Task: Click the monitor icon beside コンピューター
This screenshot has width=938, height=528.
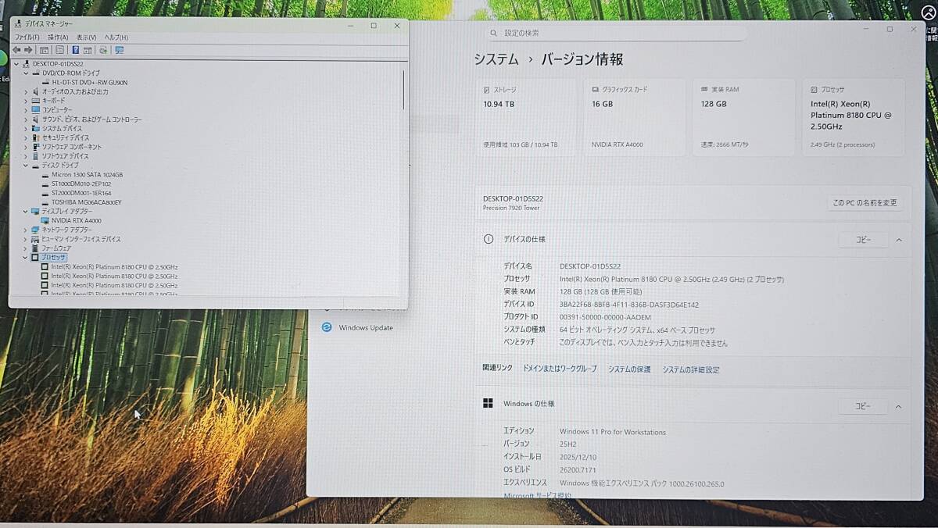Action: [36, 110]
